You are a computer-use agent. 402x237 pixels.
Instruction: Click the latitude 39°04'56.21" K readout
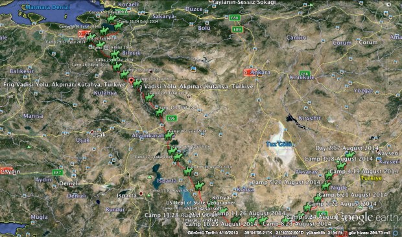click(259, 233)
